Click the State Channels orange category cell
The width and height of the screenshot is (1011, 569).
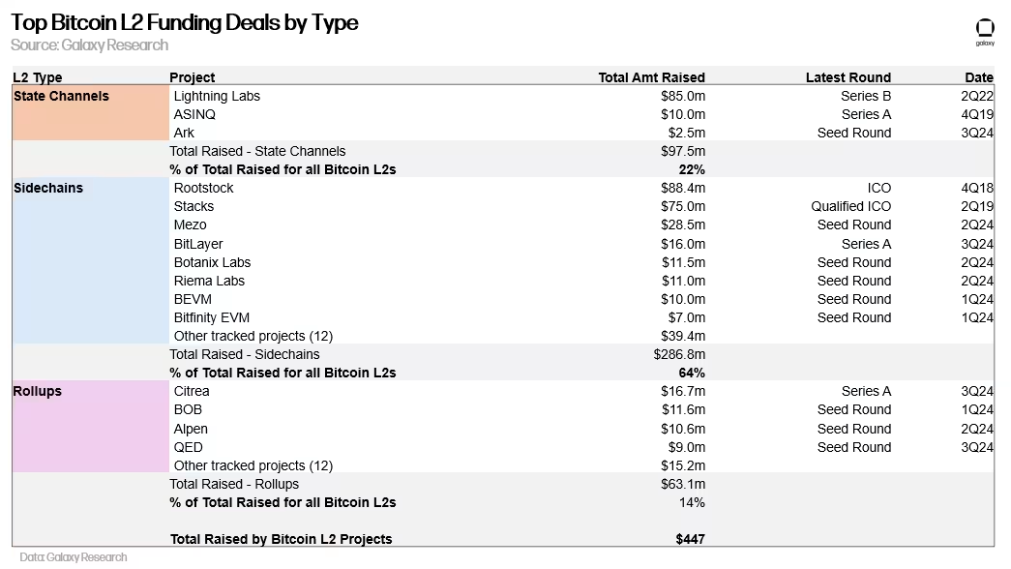[x=89, y=114]
